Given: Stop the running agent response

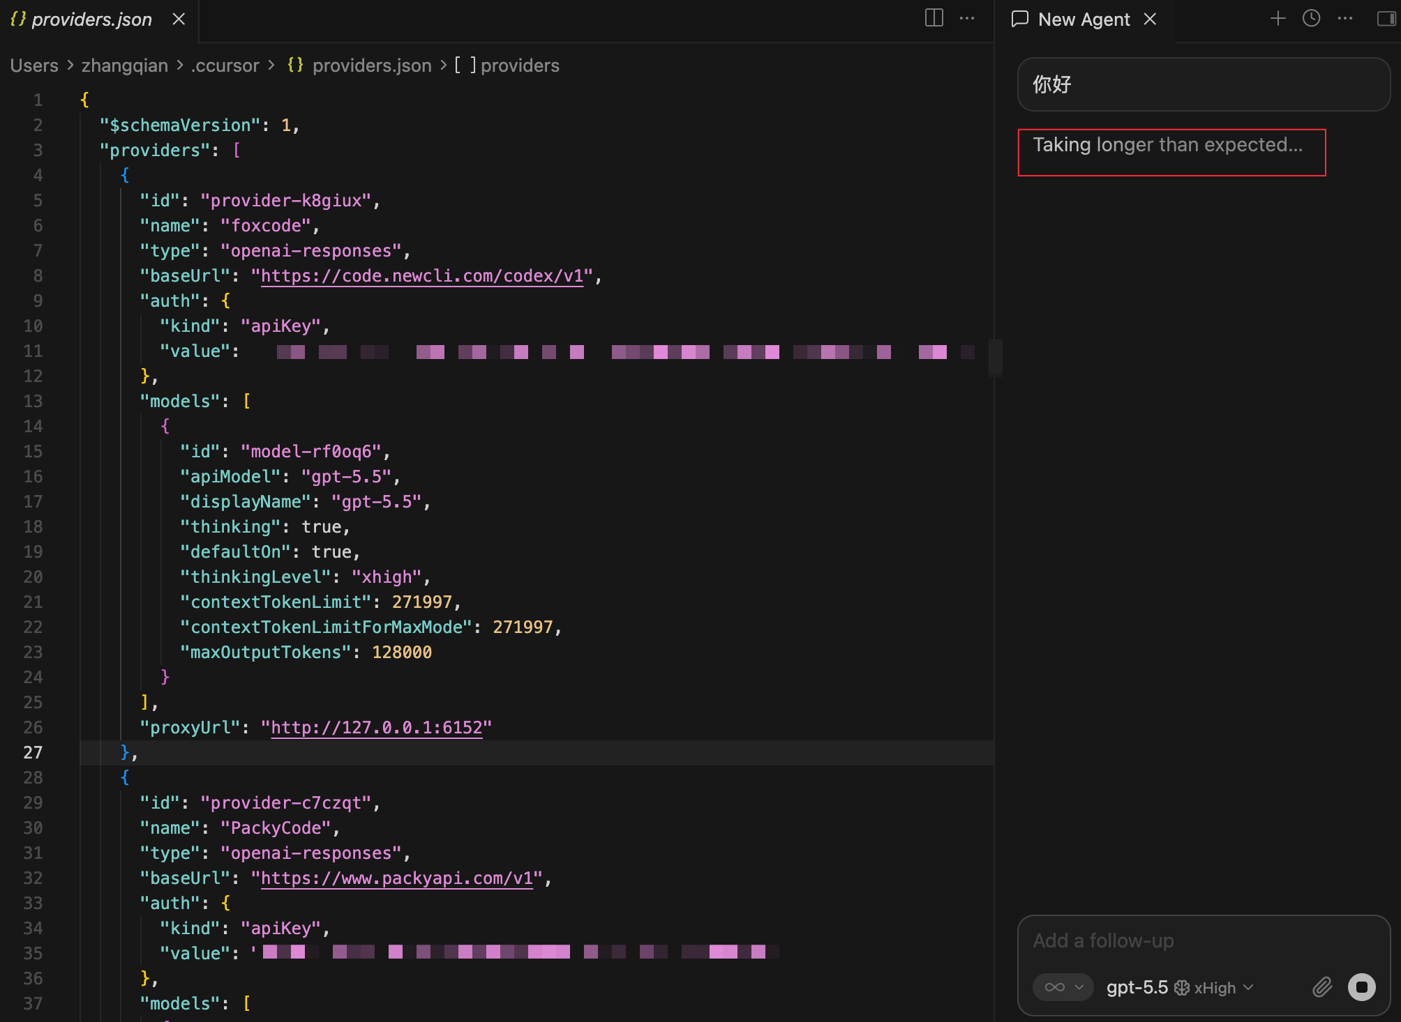Looking at the screenshot, I should click(1361, 986).
